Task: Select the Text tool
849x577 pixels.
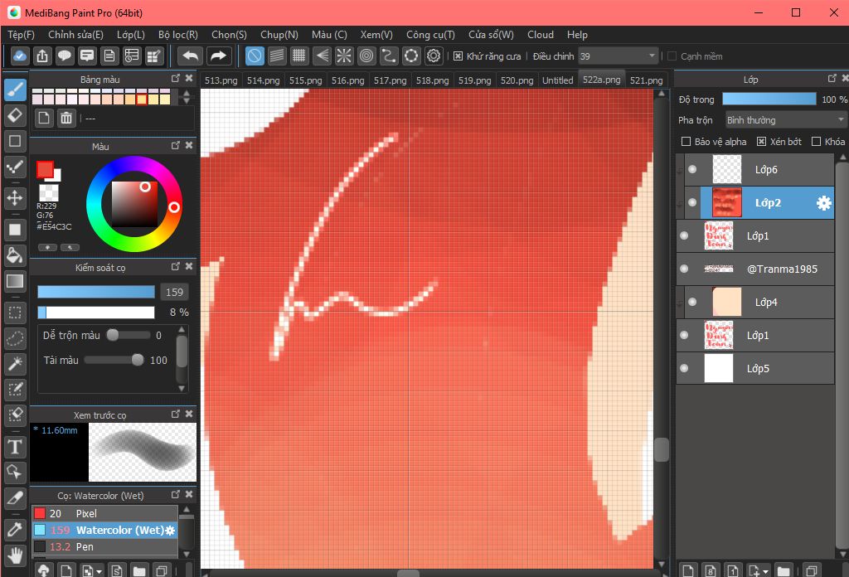Action: tap(15, 447)
